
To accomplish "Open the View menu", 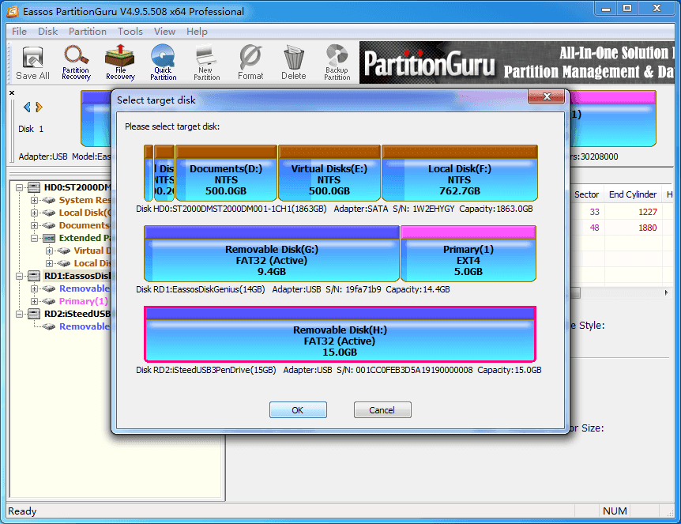I will point(164,32).
